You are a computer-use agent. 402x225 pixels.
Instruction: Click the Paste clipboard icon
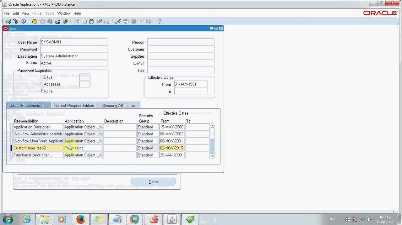pyautogui.click(x=92, y=21)
